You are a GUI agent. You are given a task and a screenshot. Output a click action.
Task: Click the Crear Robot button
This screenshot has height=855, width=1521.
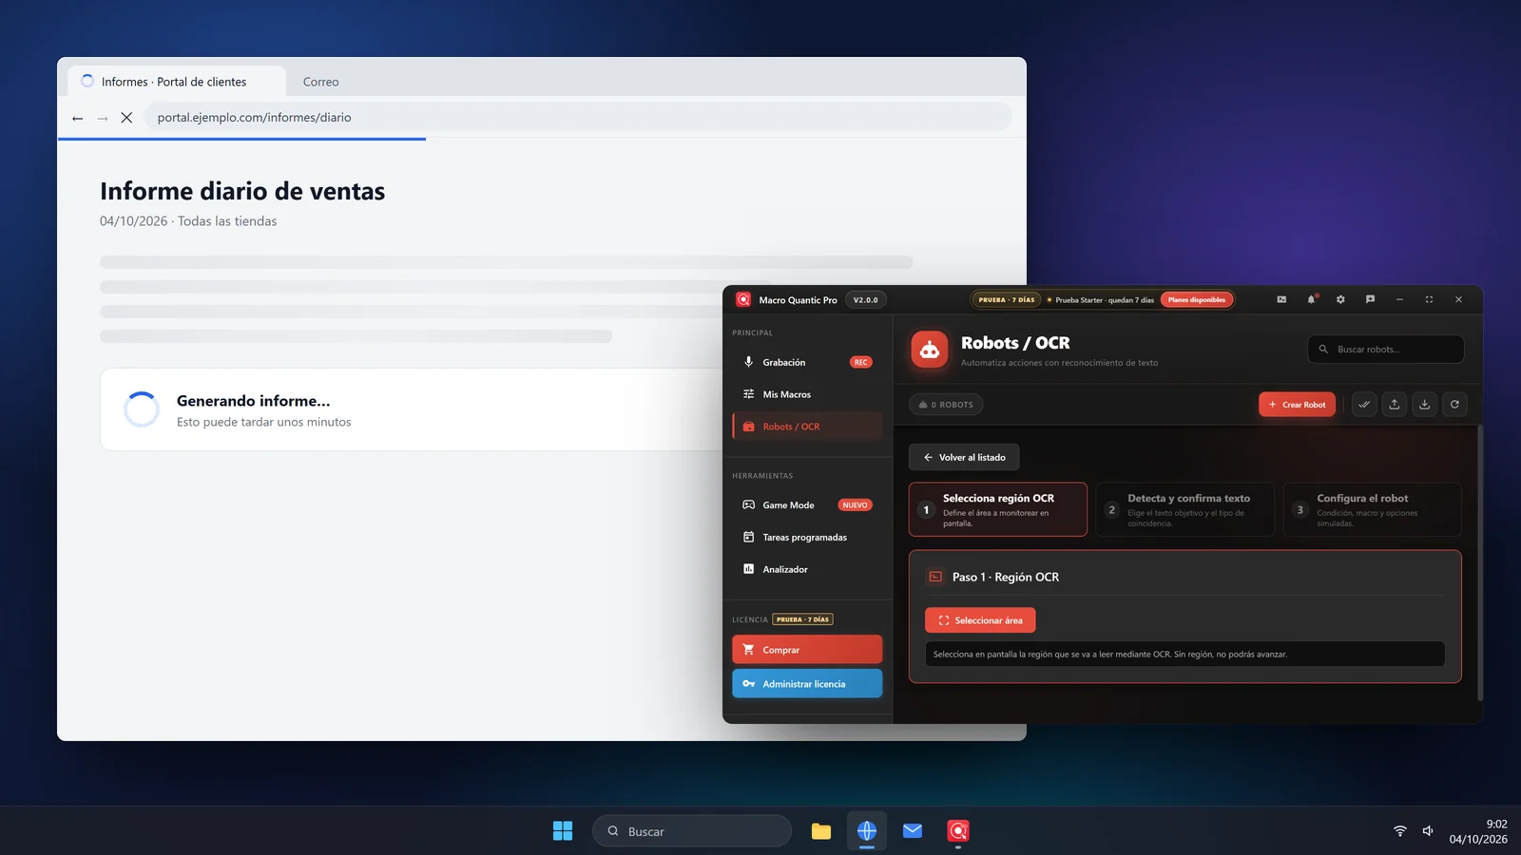coord(1297,405)
